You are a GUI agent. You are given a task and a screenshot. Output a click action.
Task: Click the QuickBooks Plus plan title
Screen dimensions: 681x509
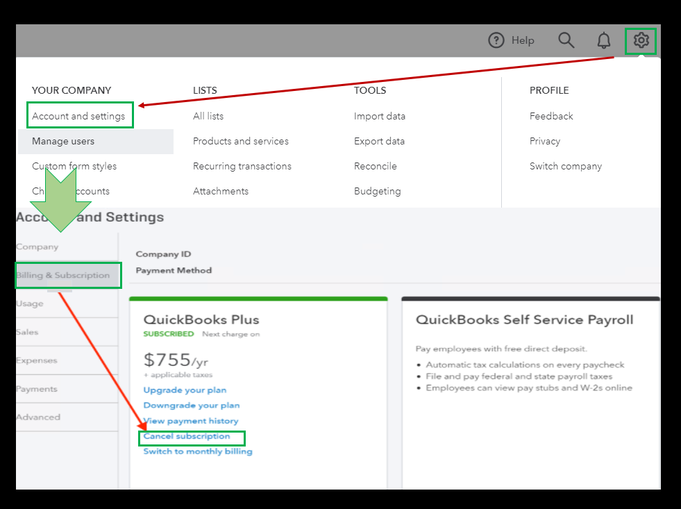pos(201,319)
